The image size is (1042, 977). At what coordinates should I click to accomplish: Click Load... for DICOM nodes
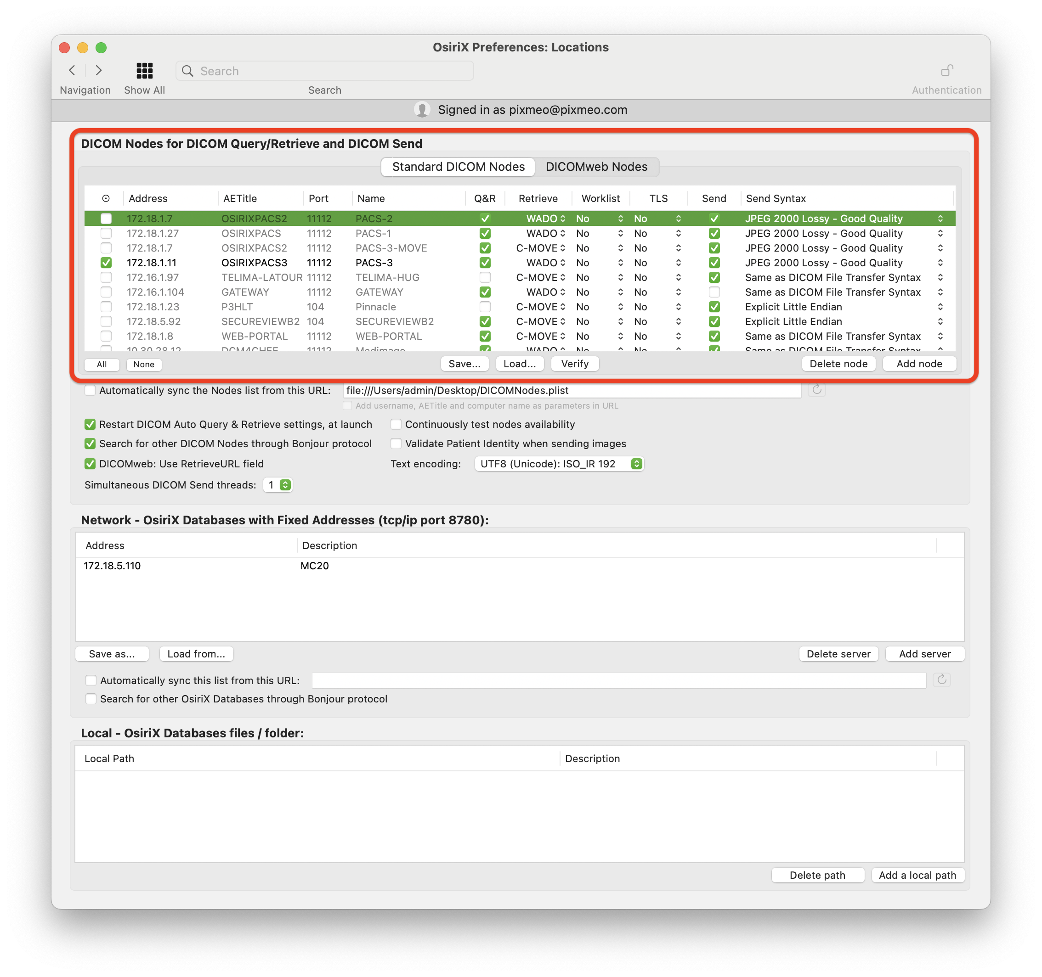pos(520,364)
